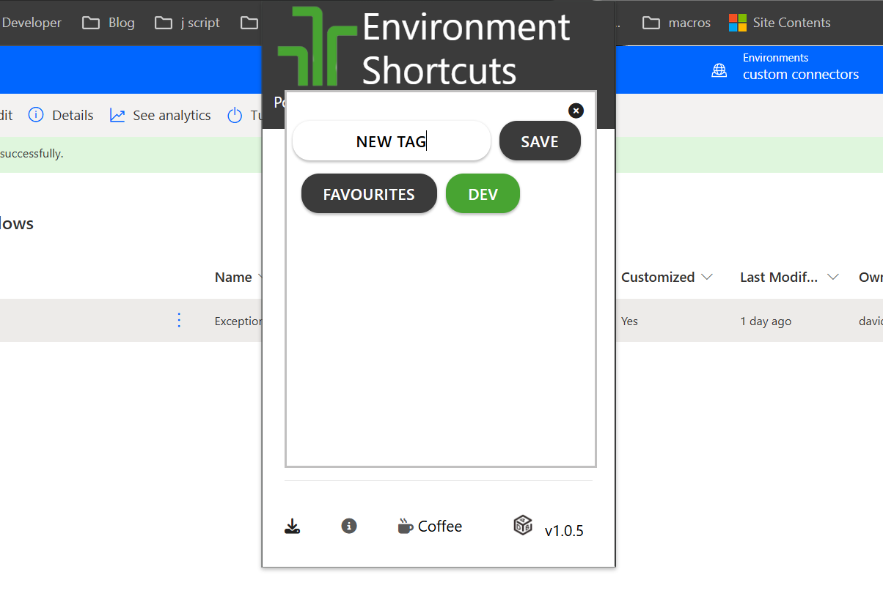Open the info icon in popup footer
Screen dimensions: 883x610
pos(349,526)
